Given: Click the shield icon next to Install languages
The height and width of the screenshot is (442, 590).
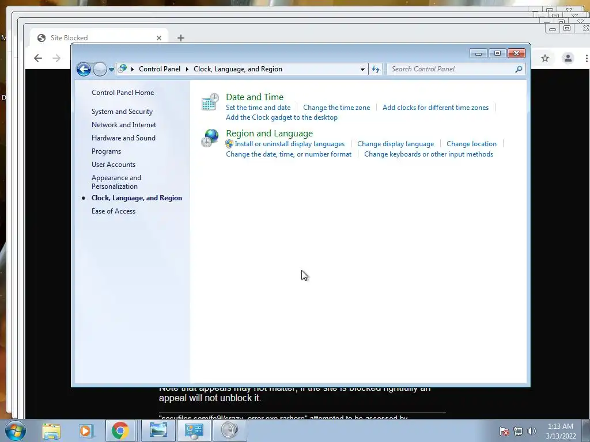Looking at the screenshot, I should pyautogui.click(x=229, y=144).
